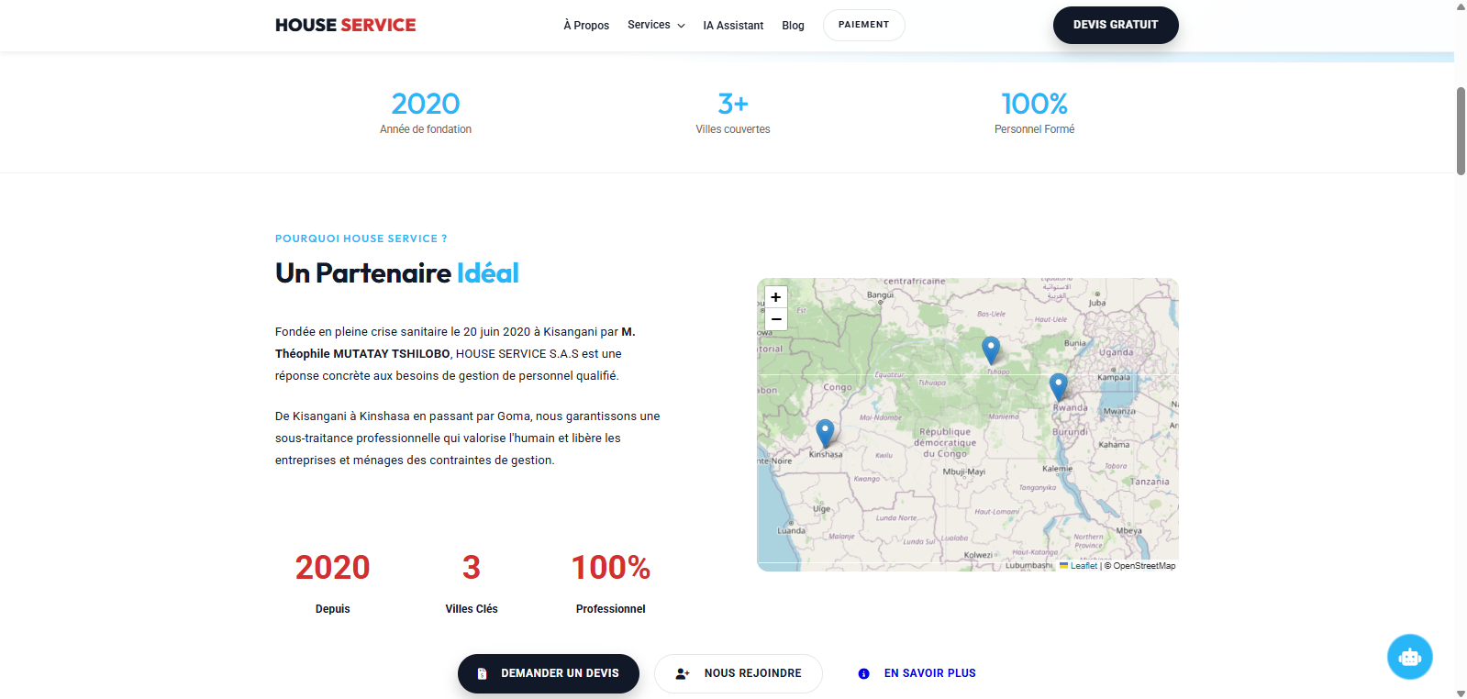Click the red '2020' Depuis figure
1467x699 pixels.
point(332,568)
